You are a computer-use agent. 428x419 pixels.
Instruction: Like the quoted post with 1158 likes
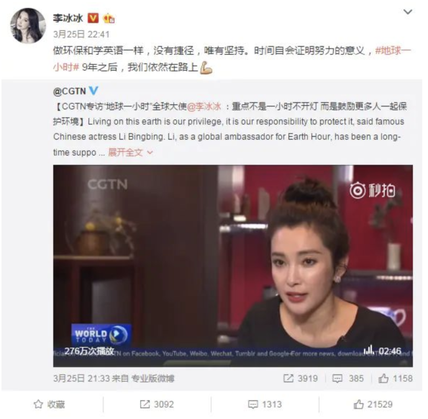point(395,378)
